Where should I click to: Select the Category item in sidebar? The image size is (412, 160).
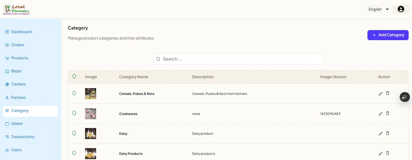(x=30, y=111)
